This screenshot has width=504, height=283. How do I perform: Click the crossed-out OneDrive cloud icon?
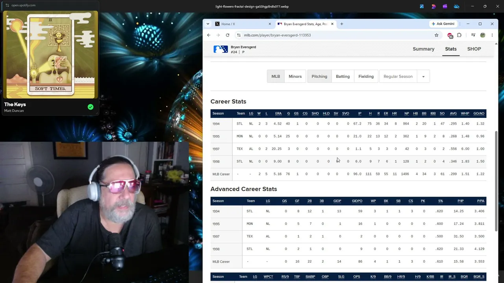pyautogui.click(x=457, y=6)
